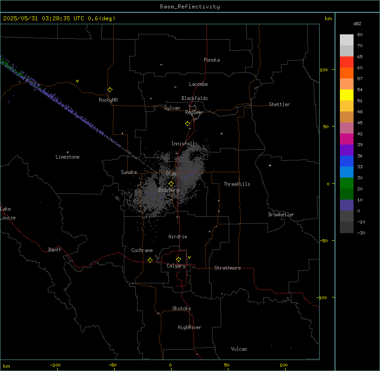Click the km unit label at top right

(x=328, y=19)
